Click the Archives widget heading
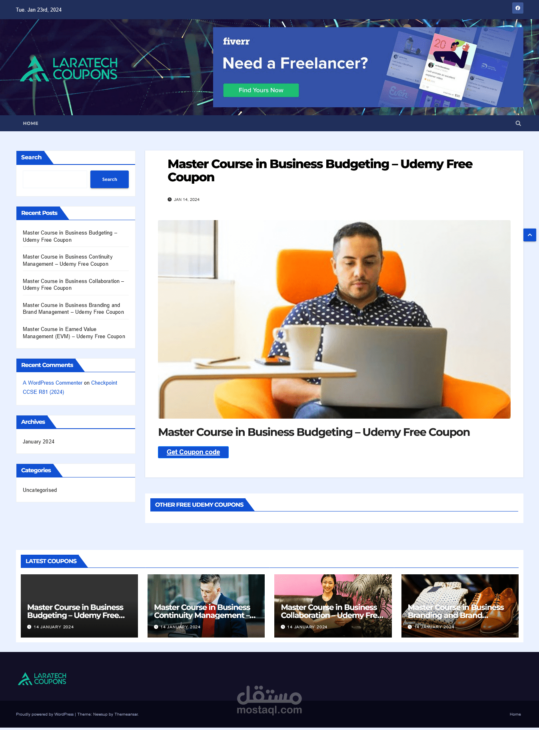539x730 pixels. (x=33, y=422)
